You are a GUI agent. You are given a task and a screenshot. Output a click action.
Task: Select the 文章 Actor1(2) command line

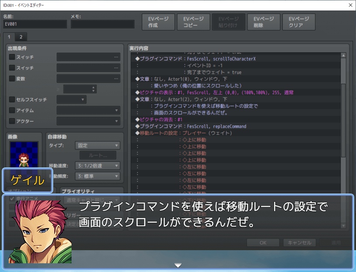(236, 99)
